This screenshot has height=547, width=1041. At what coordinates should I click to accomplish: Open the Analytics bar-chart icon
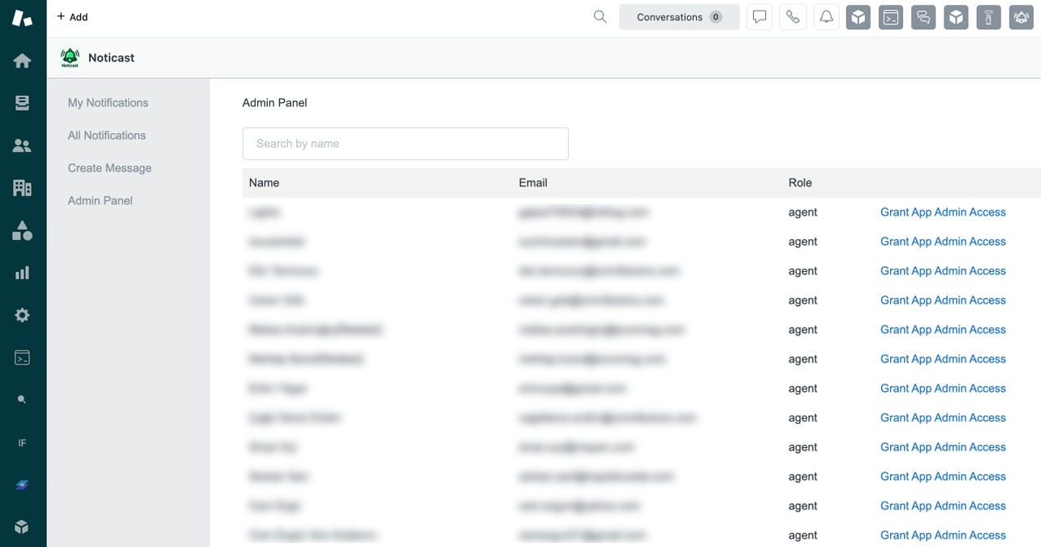[x=22, y=272]
